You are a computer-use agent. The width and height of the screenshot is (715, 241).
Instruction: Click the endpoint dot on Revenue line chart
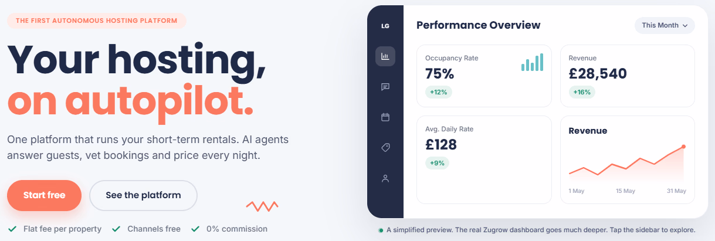(x=683, y=147)
